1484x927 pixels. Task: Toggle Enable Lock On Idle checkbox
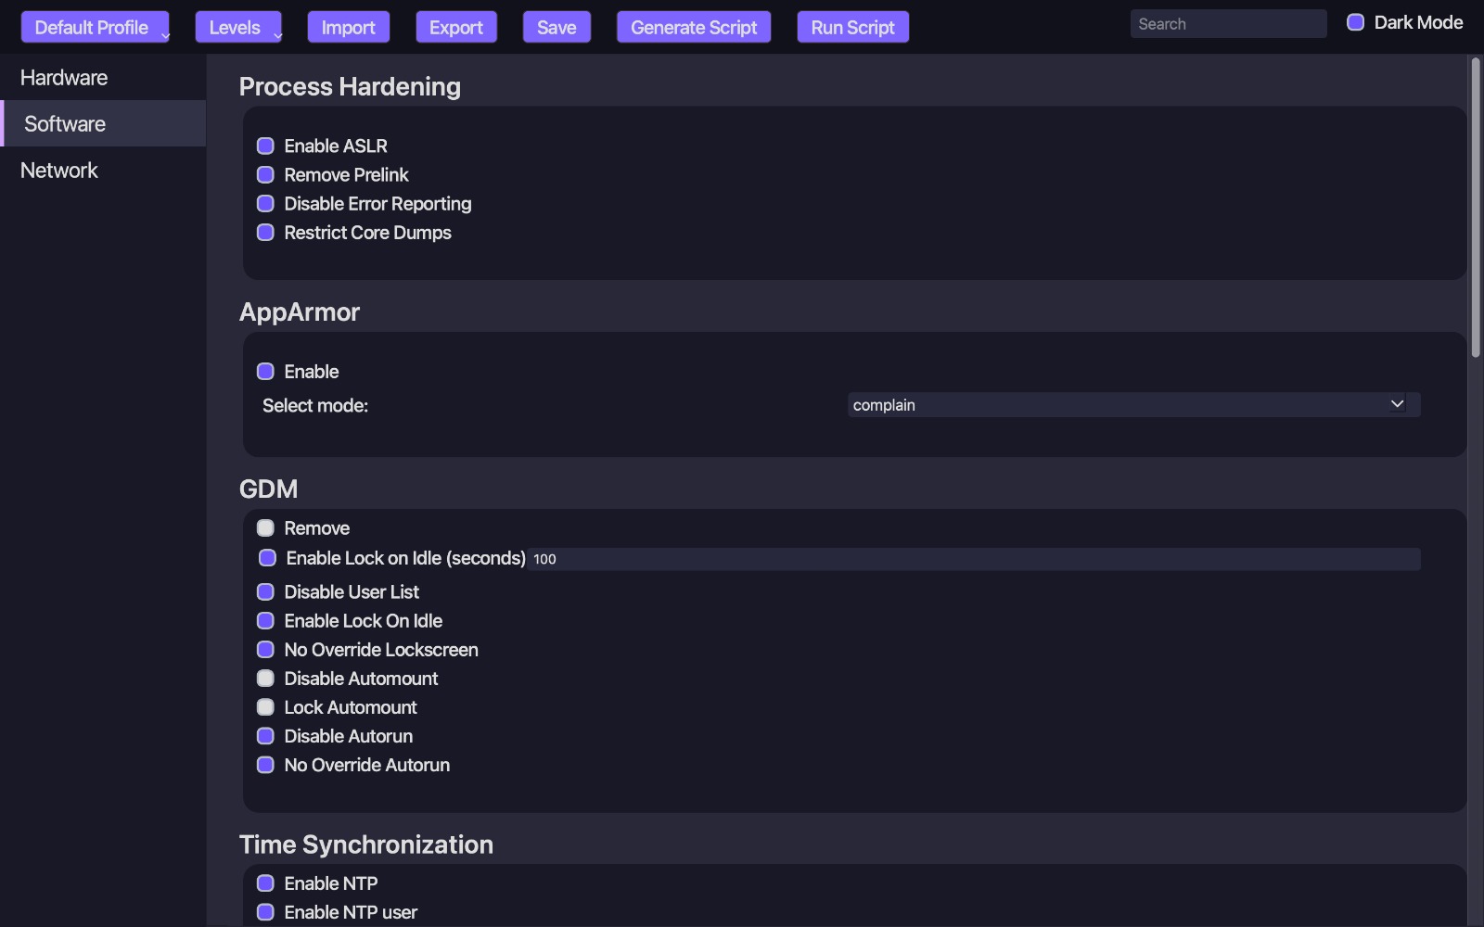click(x=265, y=620)
